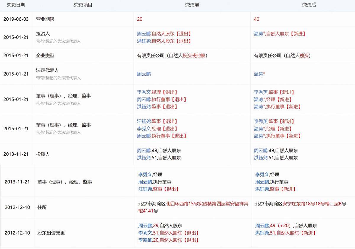Click 李秀文 link in 股东出资变更 row

145,233
